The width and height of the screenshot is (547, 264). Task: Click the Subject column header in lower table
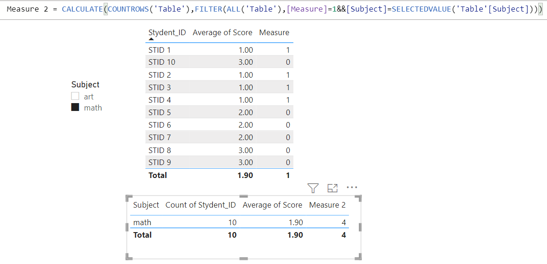[x=146, y=205]
